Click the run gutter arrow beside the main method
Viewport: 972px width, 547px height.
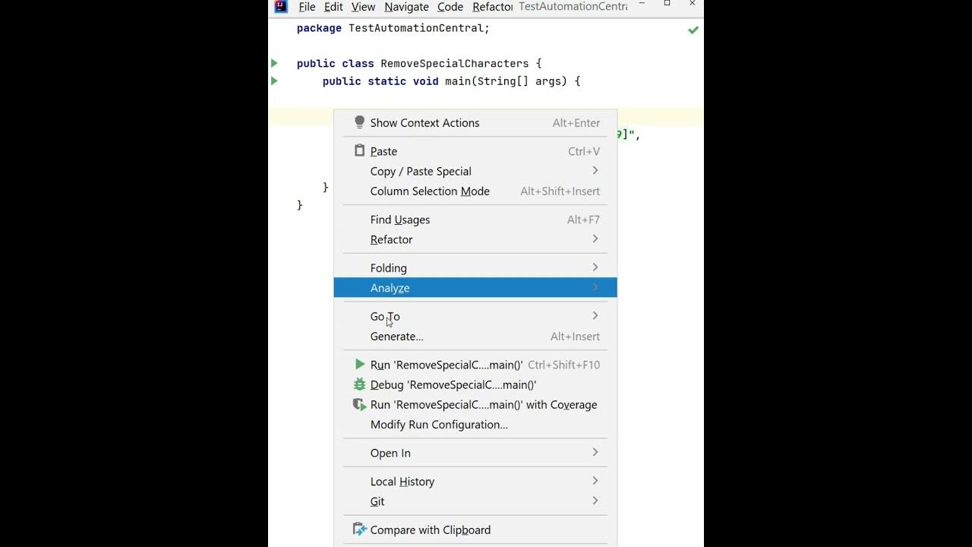pos(275,81)
